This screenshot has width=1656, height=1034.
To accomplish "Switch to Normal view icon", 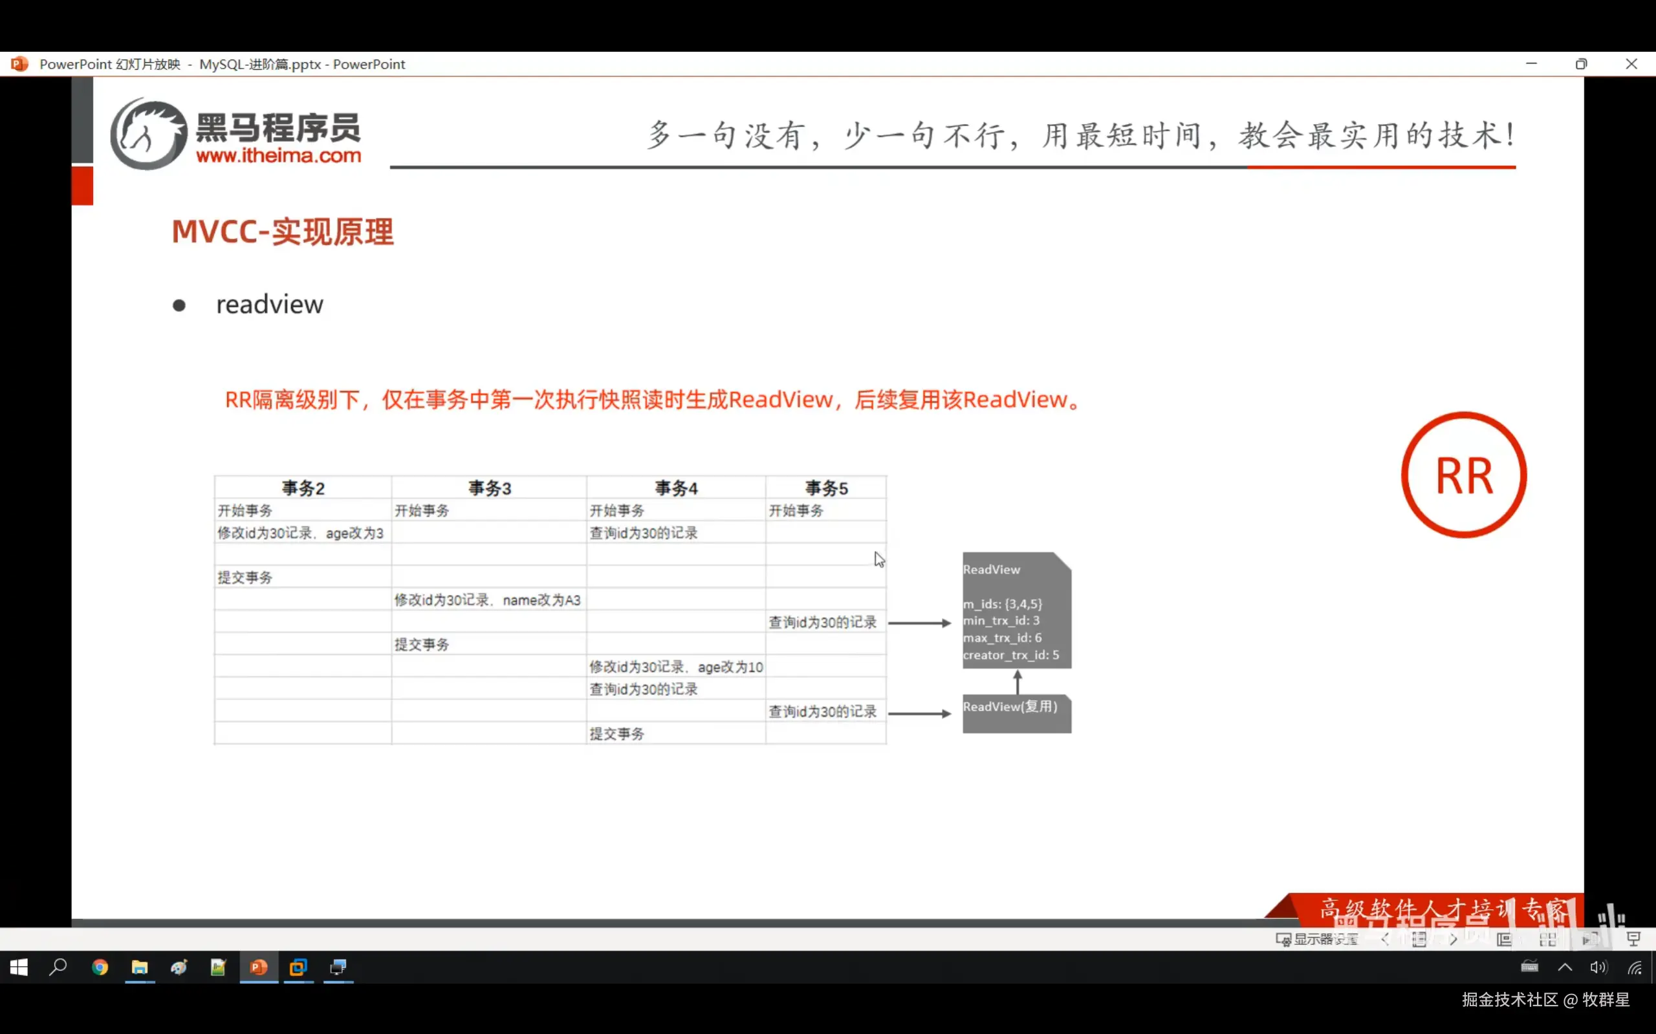I will (x=1504, y=939).
